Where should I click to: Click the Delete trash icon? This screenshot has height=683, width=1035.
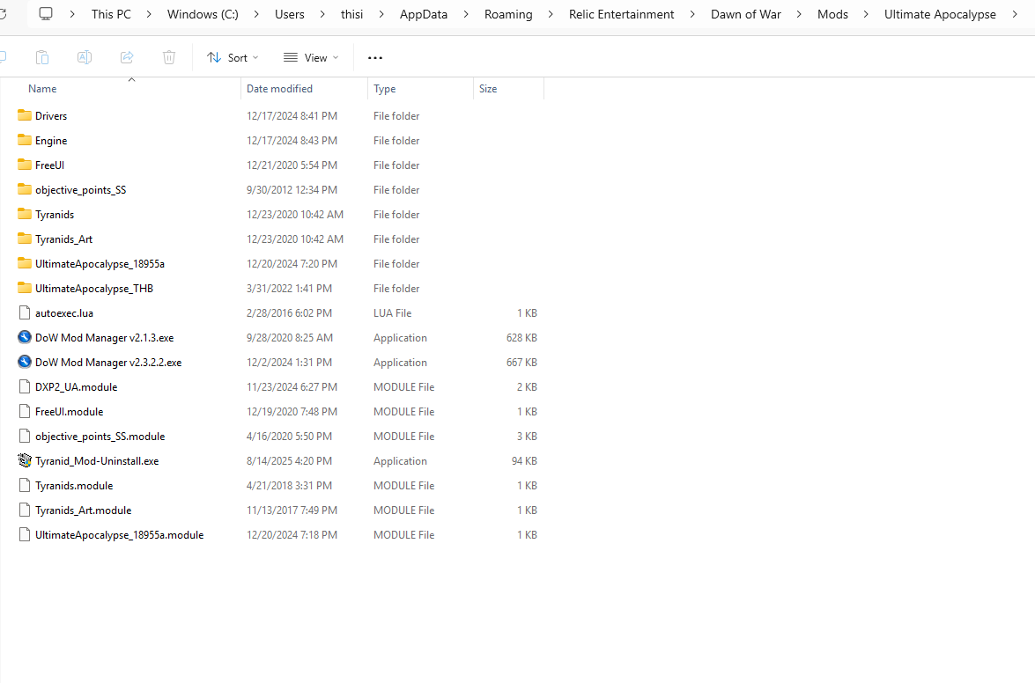[169, 57]
